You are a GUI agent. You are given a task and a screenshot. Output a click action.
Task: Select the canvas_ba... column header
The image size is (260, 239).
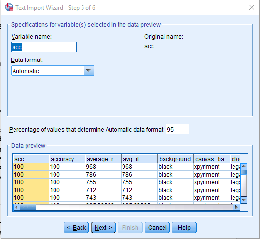coord(212,159)
